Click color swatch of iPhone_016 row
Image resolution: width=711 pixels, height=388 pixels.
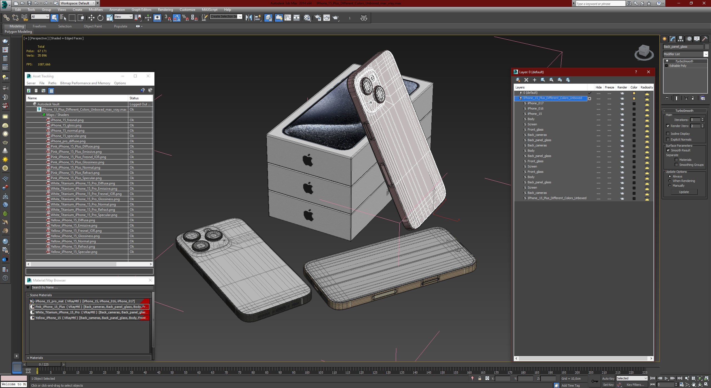[634, 109]
